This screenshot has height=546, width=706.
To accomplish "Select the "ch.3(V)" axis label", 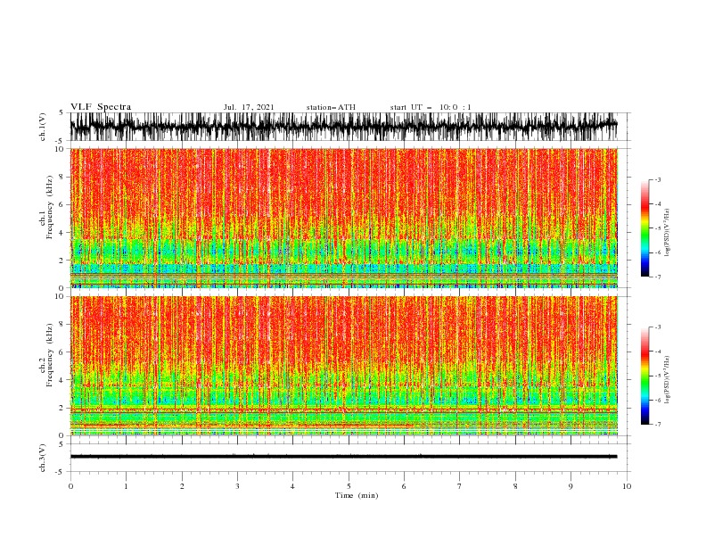I will pyautogui.click(x=43, y=458).
